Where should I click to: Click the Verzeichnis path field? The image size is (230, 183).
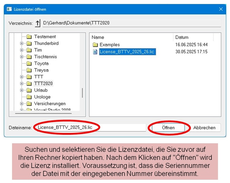click(x=132, y=23)
